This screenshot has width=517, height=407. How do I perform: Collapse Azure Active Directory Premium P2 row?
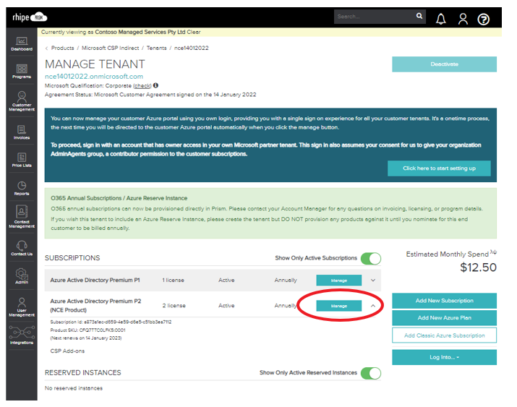click(x=373, y=306)
